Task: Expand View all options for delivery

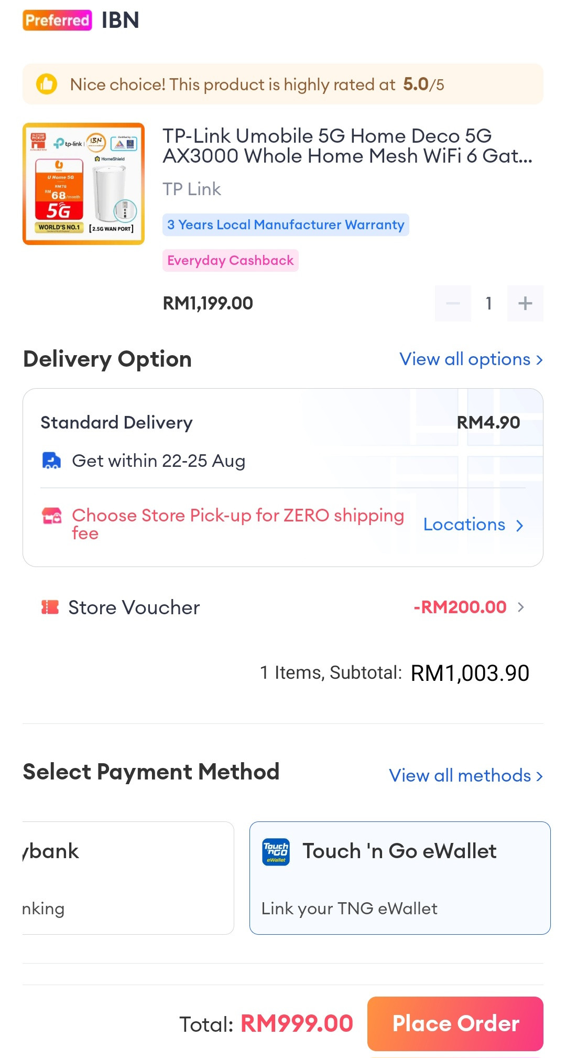Action: point(471,359)
